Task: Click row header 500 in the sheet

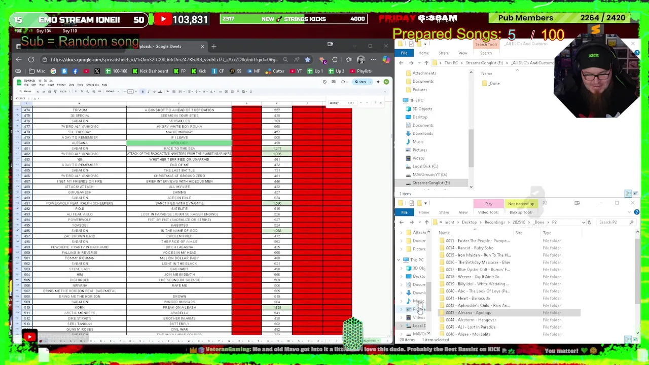Action: 26,252
